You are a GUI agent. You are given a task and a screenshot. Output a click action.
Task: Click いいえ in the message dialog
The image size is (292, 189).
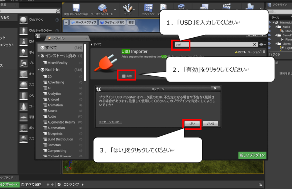(210, 124)
